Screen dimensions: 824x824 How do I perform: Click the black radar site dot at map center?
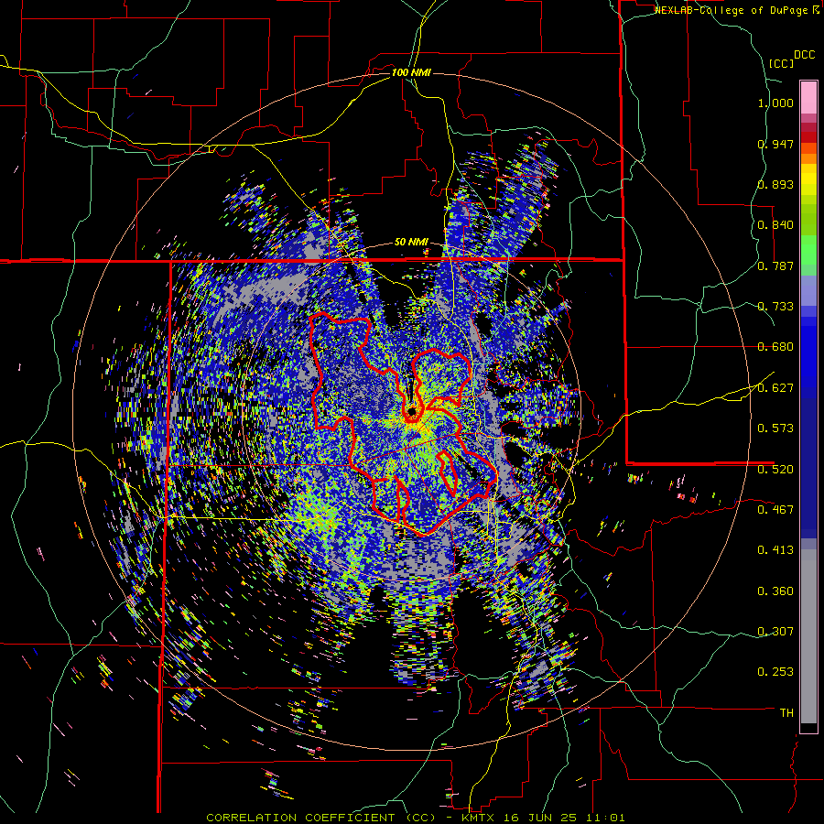pos(411,412)
